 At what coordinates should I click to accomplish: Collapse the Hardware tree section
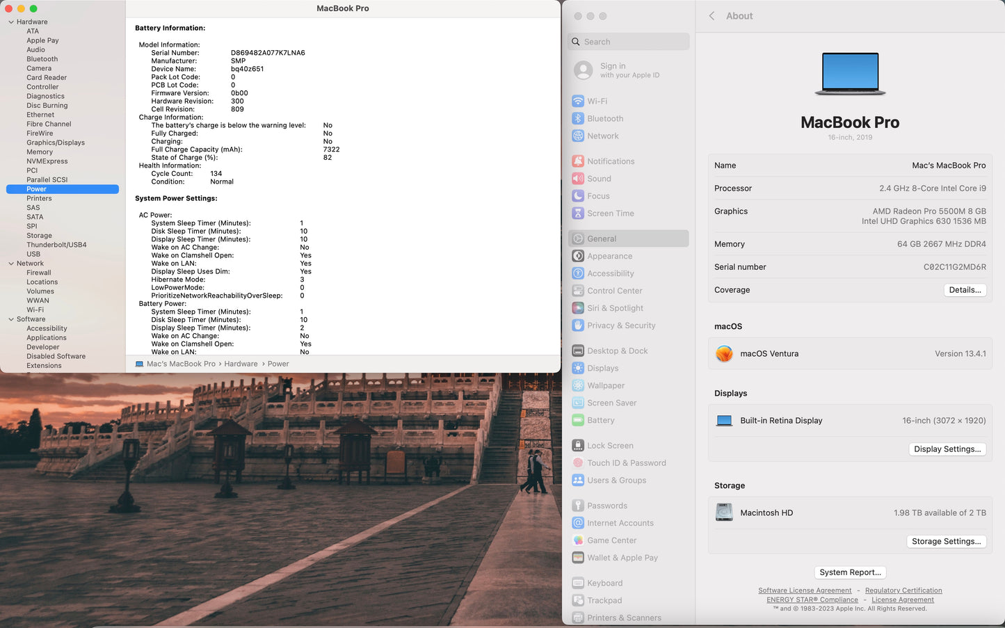point(11,22)
